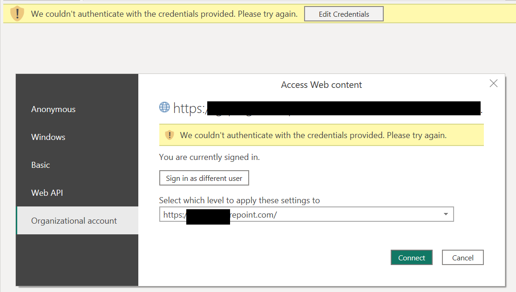Click the 'Access Web content' dialog title
516x292 pixels.
[321, 85]
